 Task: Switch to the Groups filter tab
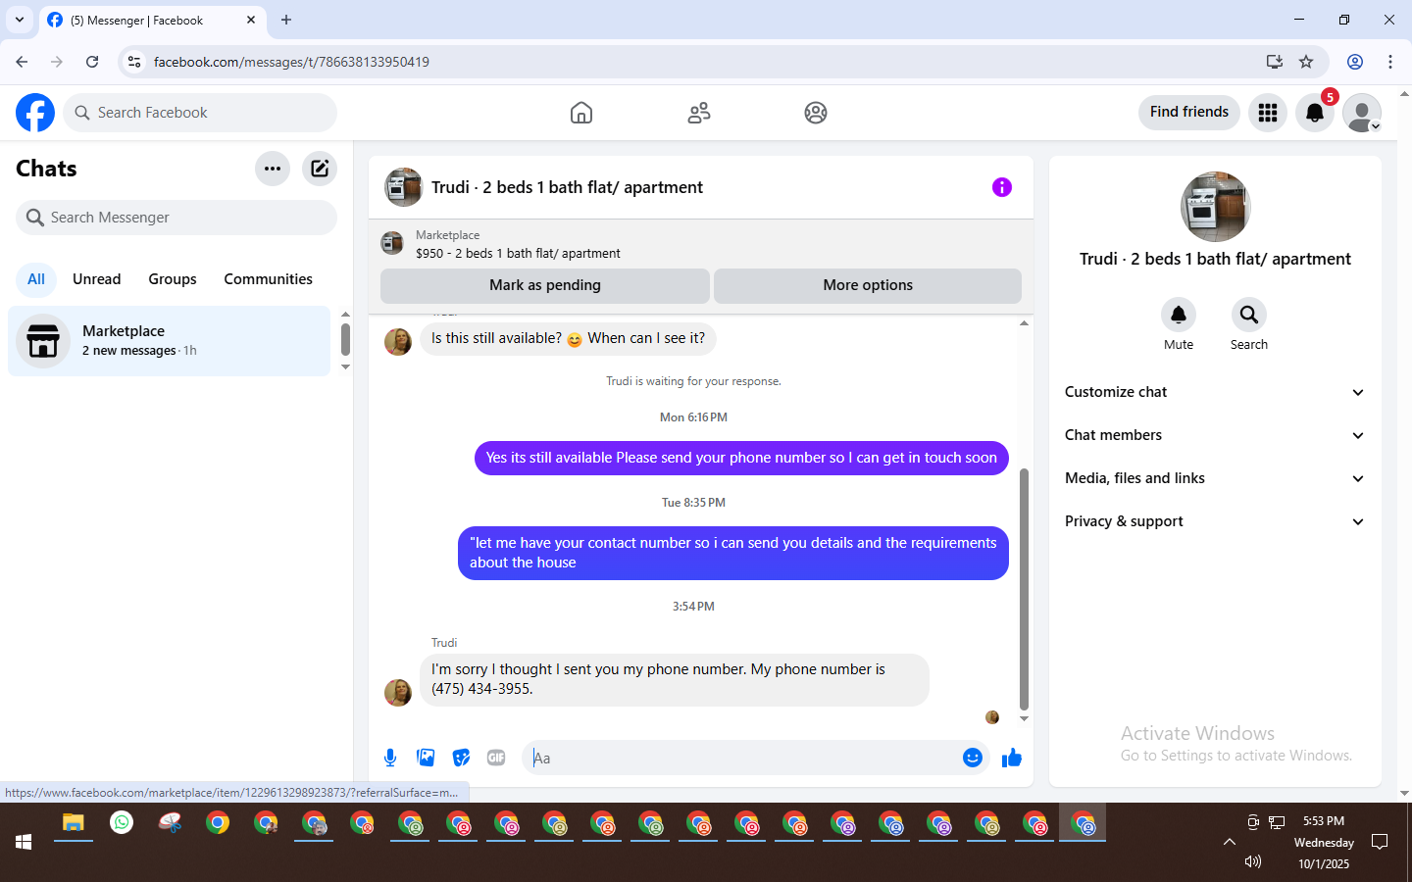(x=173, y=279)
